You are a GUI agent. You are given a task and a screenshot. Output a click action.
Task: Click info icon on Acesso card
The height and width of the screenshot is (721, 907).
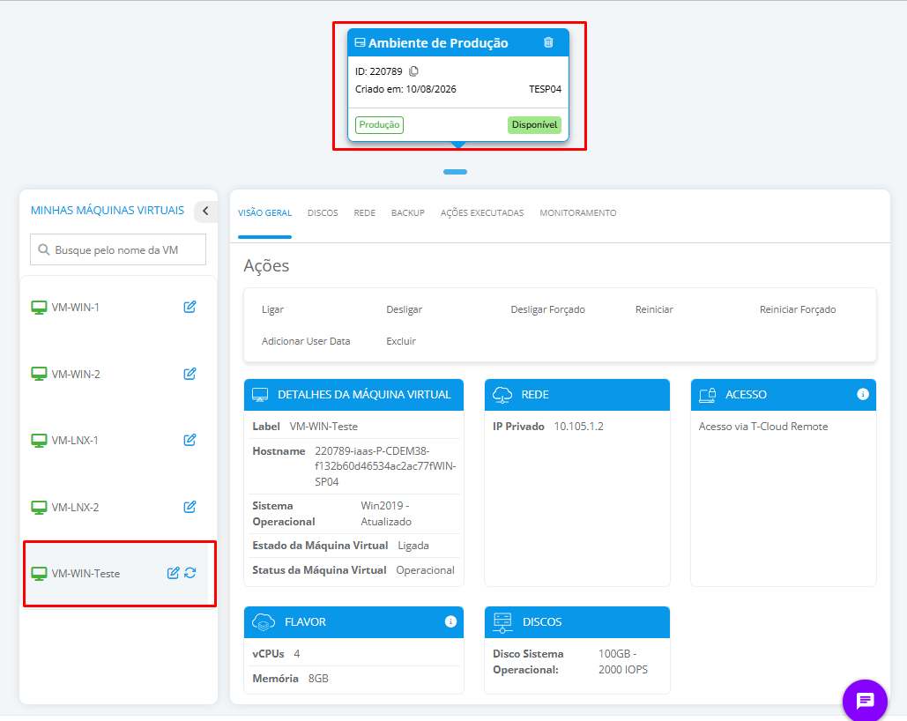pyautogui.click(x=862, y=394)
